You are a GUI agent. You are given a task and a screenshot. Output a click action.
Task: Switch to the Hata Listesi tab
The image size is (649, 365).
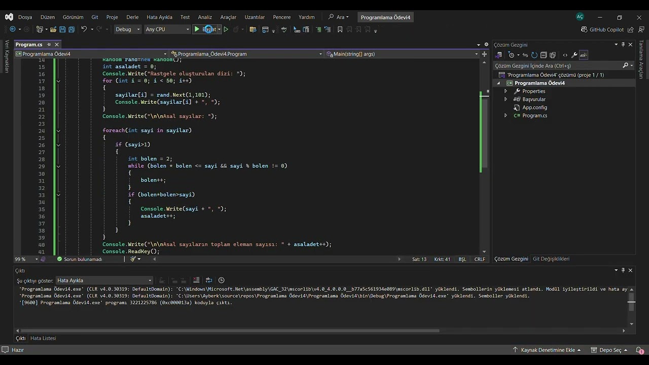(43, 338)
